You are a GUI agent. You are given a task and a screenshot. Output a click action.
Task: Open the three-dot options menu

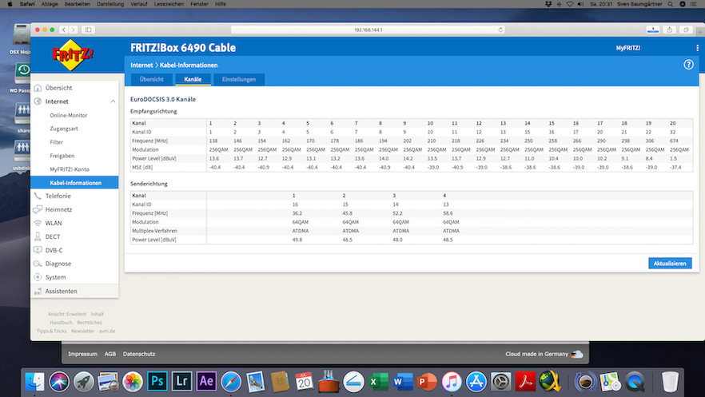pos(697,48)
